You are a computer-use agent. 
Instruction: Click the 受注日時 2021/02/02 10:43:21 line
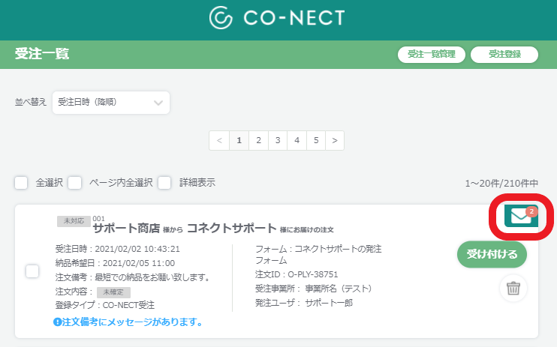[118, 249]
